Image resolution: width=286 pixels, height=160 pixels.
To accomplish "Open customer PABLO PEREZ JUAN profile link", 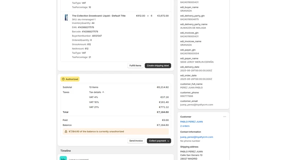I will click(x=191, y=122).
